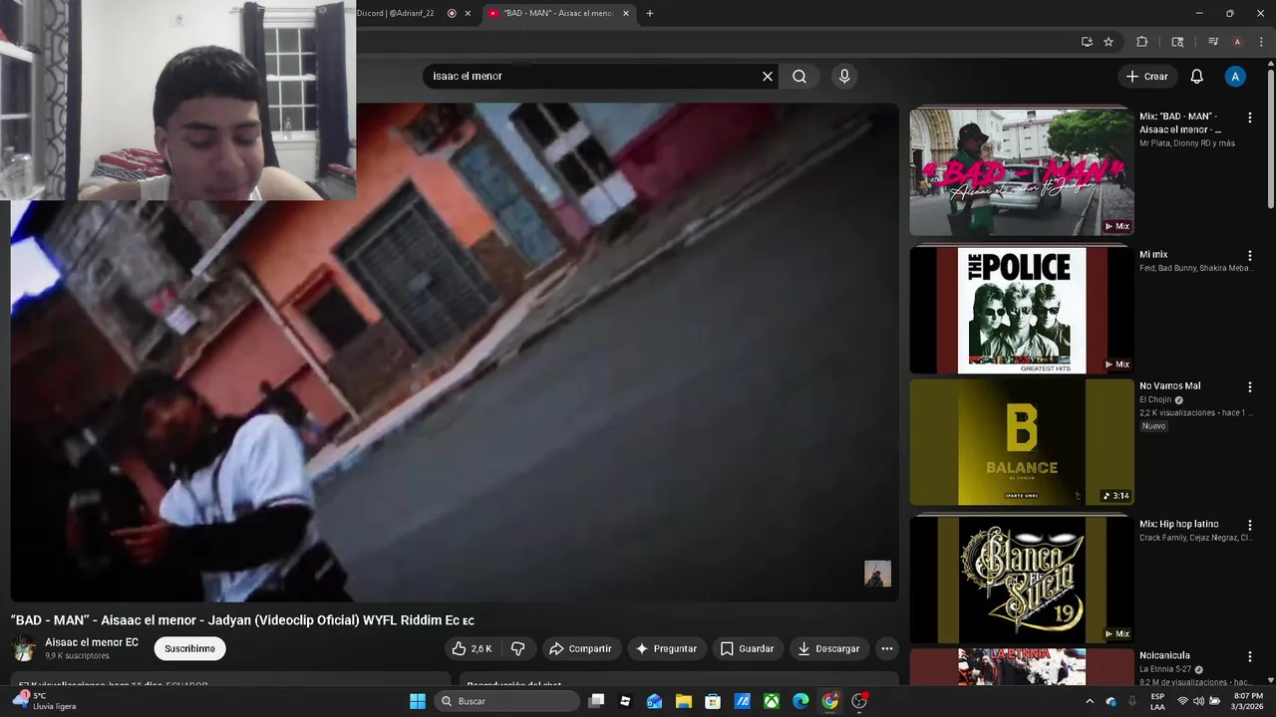The image size is (1276, 717).
Task: Open the account avatar menu
Action: click(1235, 77)
